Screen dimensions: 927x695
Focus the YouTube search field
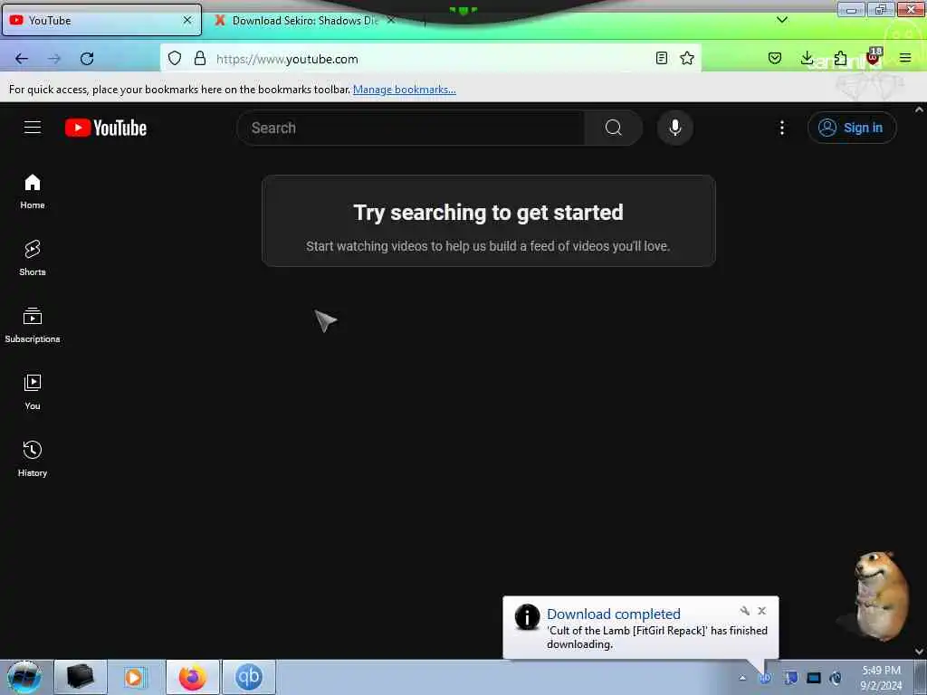411,128
